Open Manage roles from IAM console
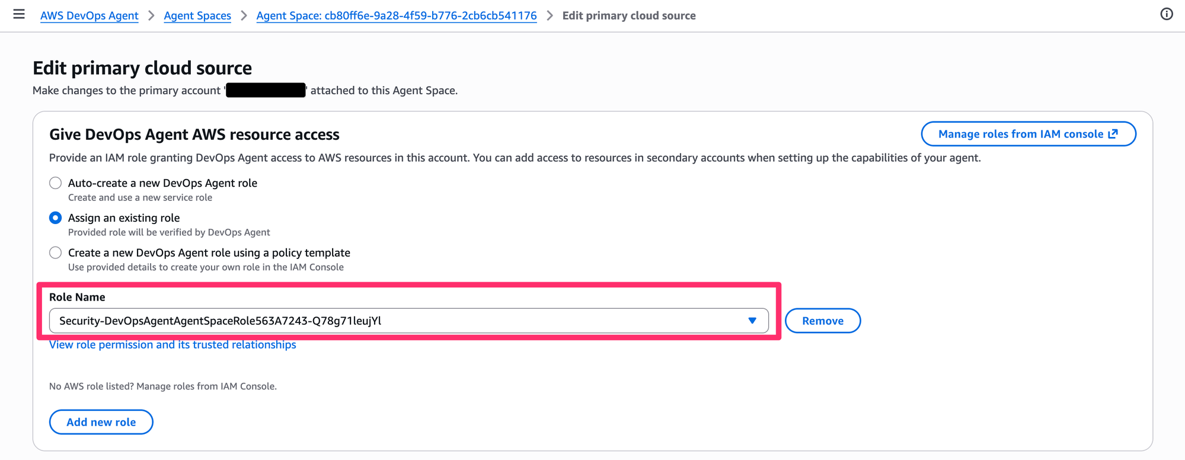The width and height of the screenshot is (1185, 460). tap(1020, 134)
